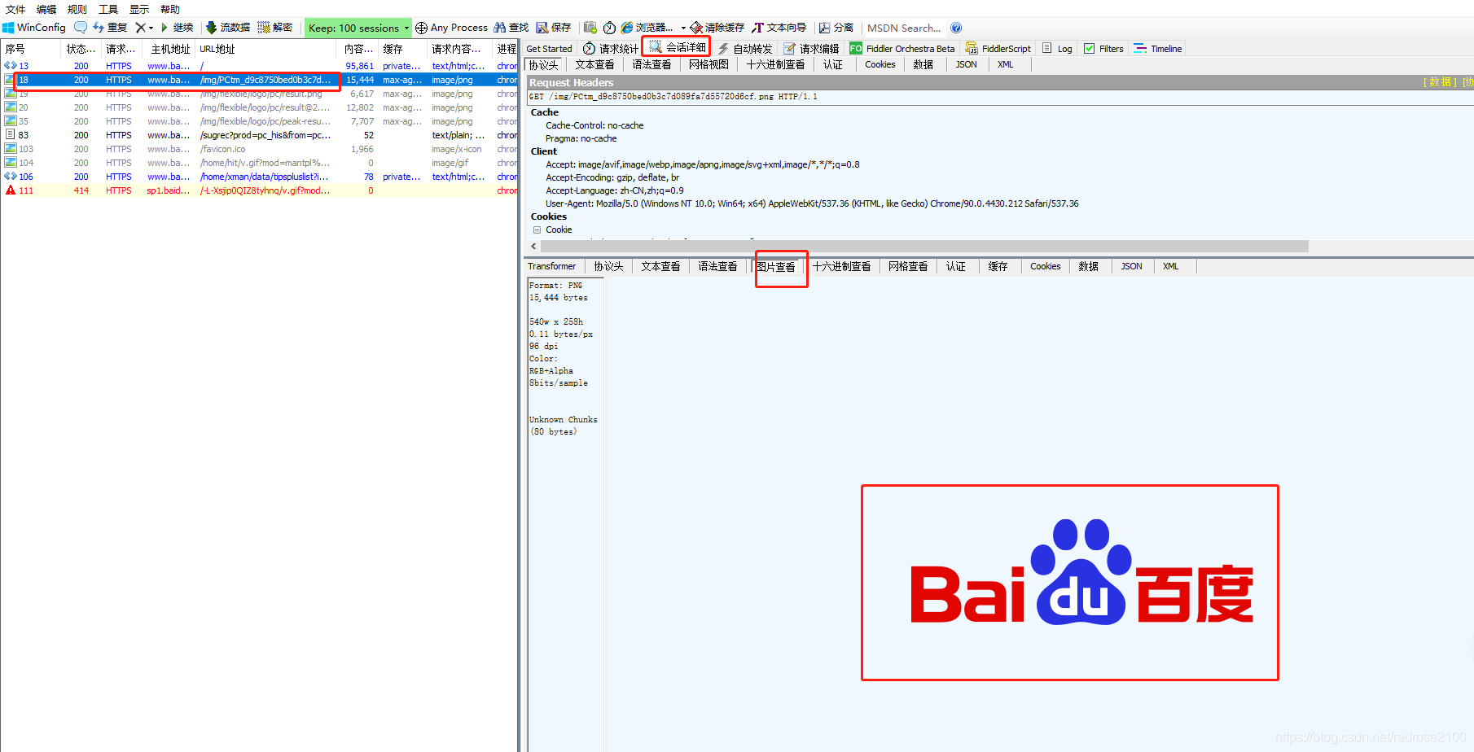Open the 请求统计 statistics tab

coord(611,49)
